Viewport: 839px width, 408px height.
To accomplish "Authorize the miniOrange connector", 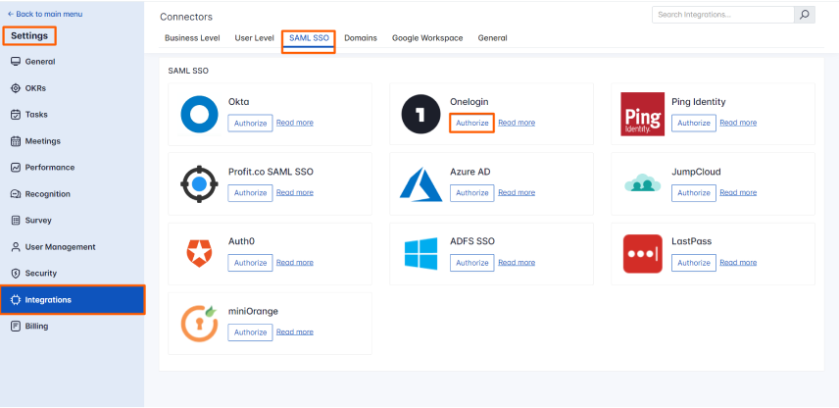I will [250, 332].
